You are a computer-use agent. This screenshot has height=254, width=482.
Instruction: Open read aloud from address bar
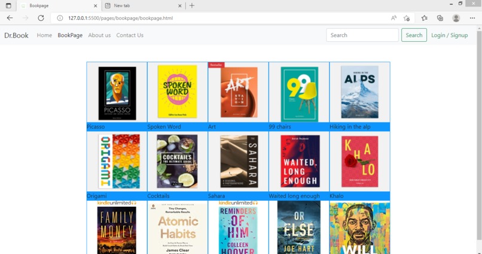(x=393, y=18)
